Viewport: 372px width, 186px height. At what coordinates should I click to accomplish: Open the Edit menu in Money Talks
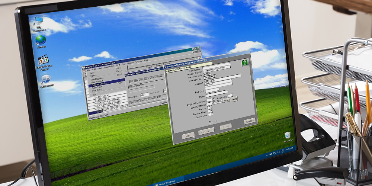(x=94, y=69)
